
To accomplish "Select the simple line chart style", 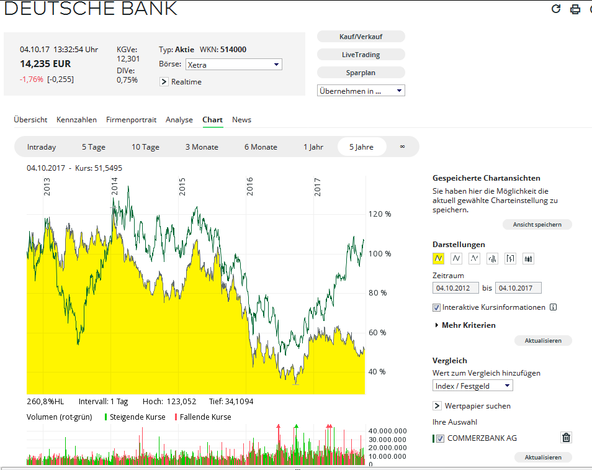I will (456, 258).
